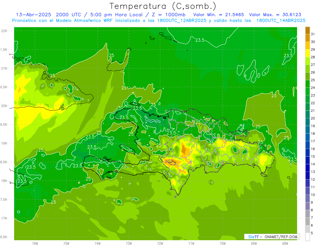The image size is (320, 247).
Task: Pick the blue legend swatch between 16 and 17
Action: 307,145
